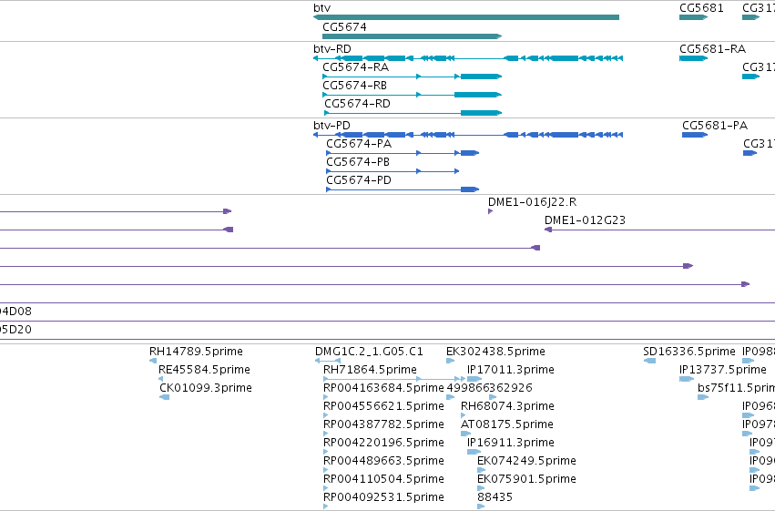The height and width of the screenshot is (511, 775).
Task: Select the CG5674-PD coding block
Action: [x=470, y=189]
